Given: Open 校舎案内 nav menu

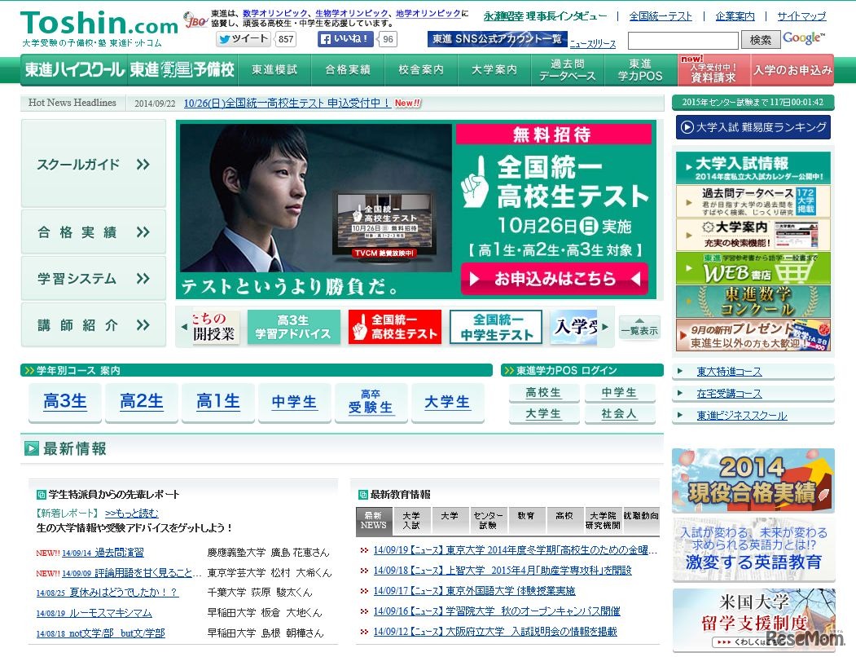Looking at the screenshot, I should coord(421,70).
